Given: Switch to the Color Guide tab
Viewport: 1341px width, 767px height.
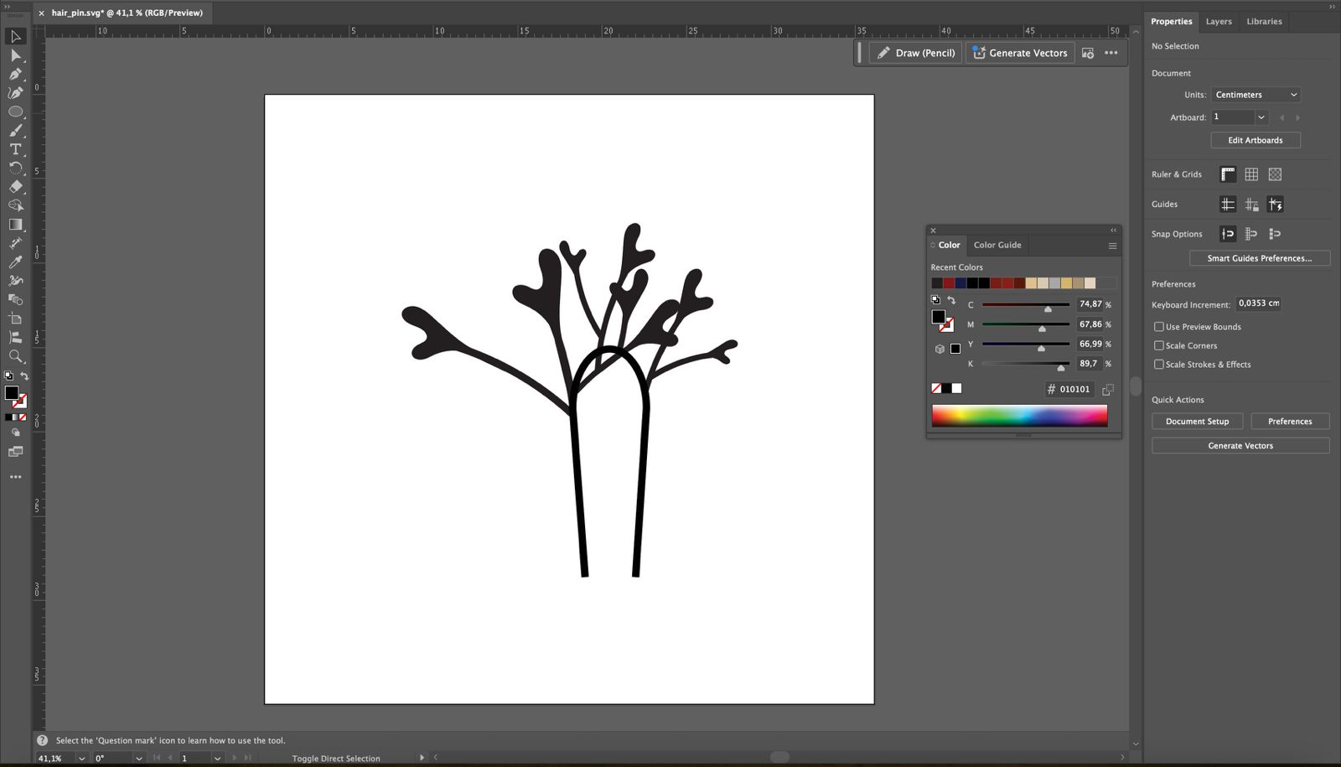Looking at the screenshot, I should point(997,245).
